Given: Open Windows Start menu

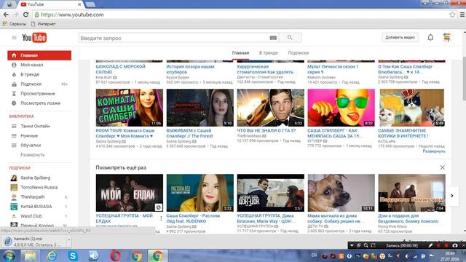Looking at the screenshot, I should [x=9, y=255].
